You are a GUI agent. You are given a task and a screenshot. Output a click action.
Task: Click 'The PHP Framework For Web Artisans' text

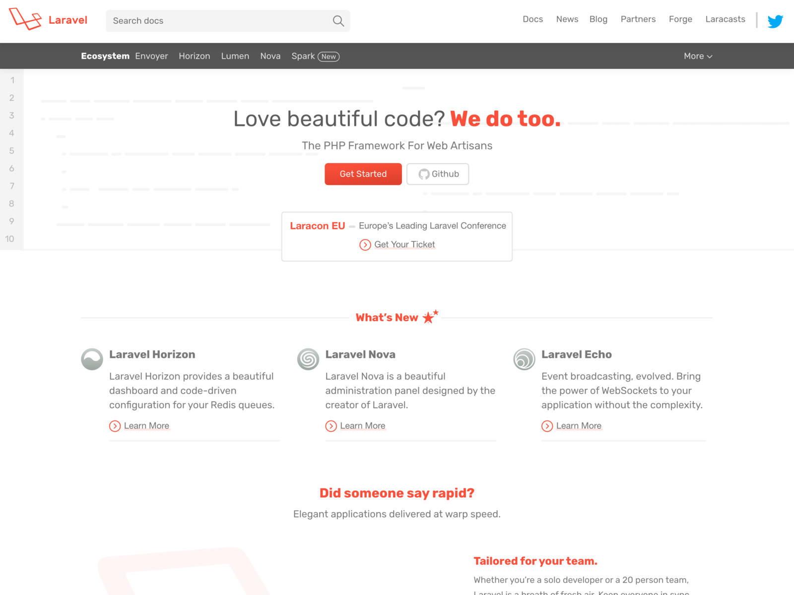click(x=397, y=146)
